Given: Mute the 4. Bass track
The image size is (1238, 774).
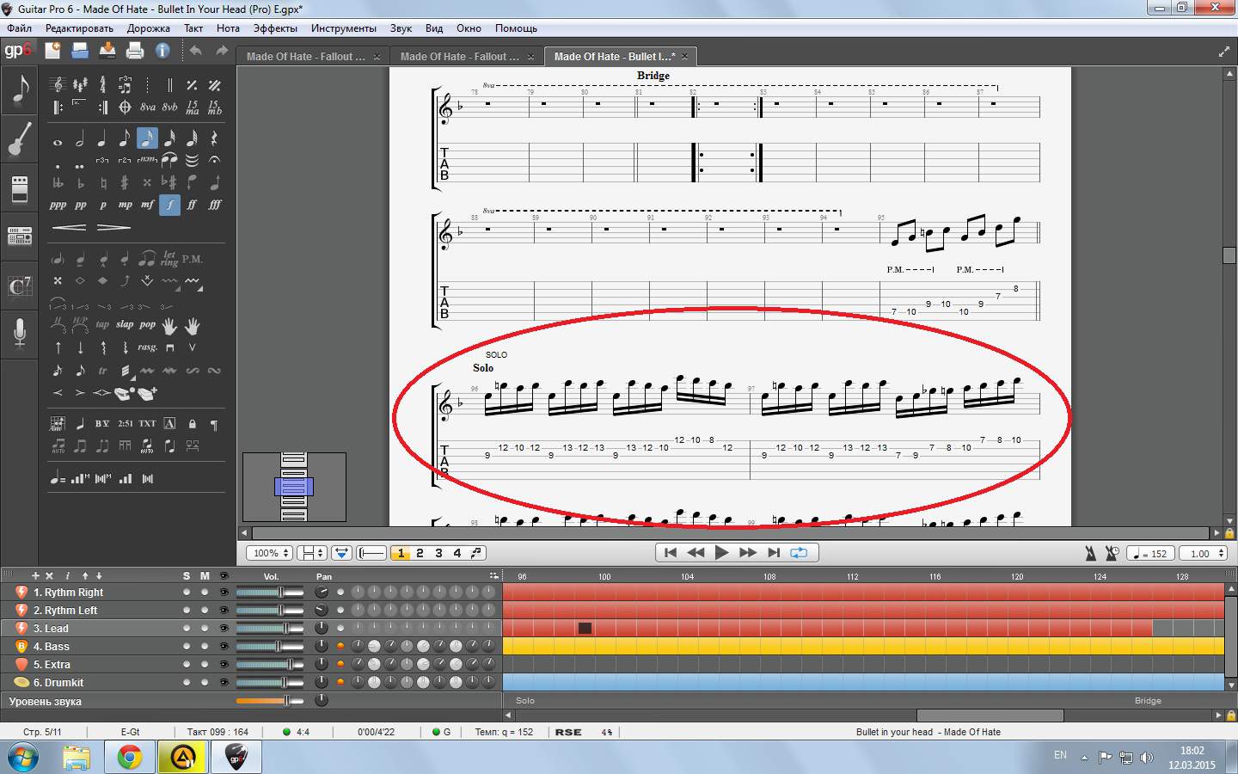Looking at the screenshot, I should [205, 647].
